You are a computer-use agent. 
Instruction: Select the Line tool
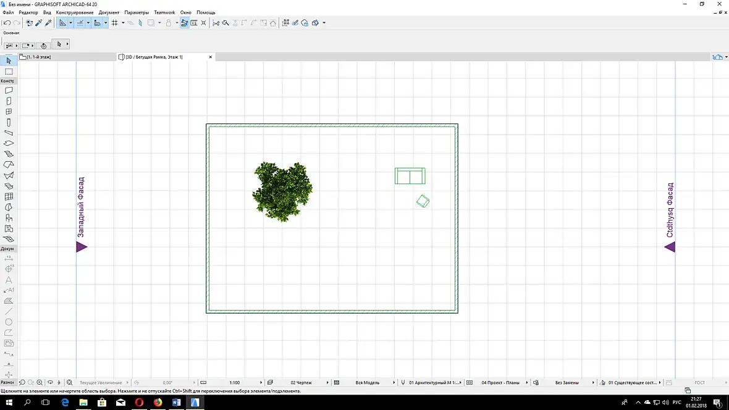(9, 311)
